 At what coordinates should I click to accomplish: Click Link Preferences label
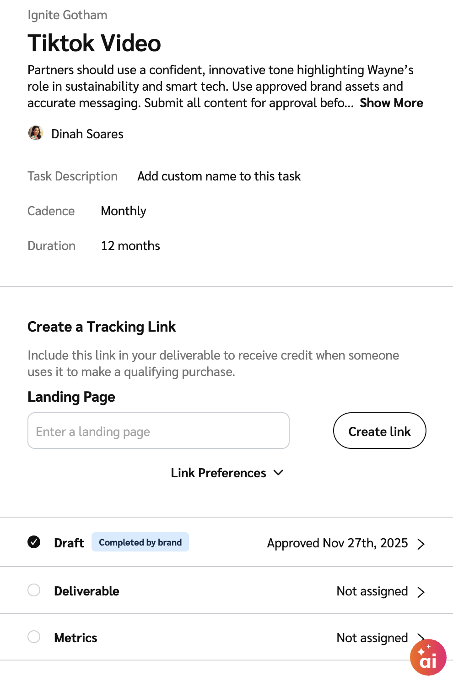(218, 473)
